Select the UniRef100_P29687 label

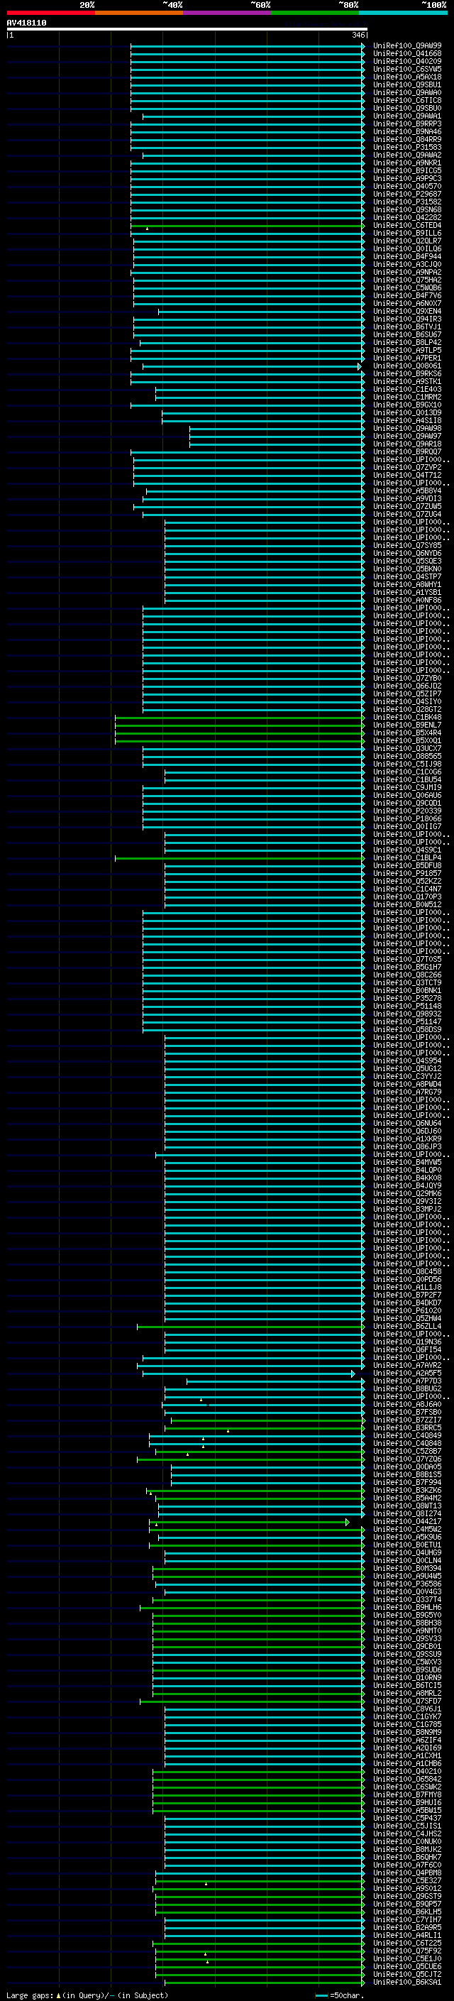point(406,194)
